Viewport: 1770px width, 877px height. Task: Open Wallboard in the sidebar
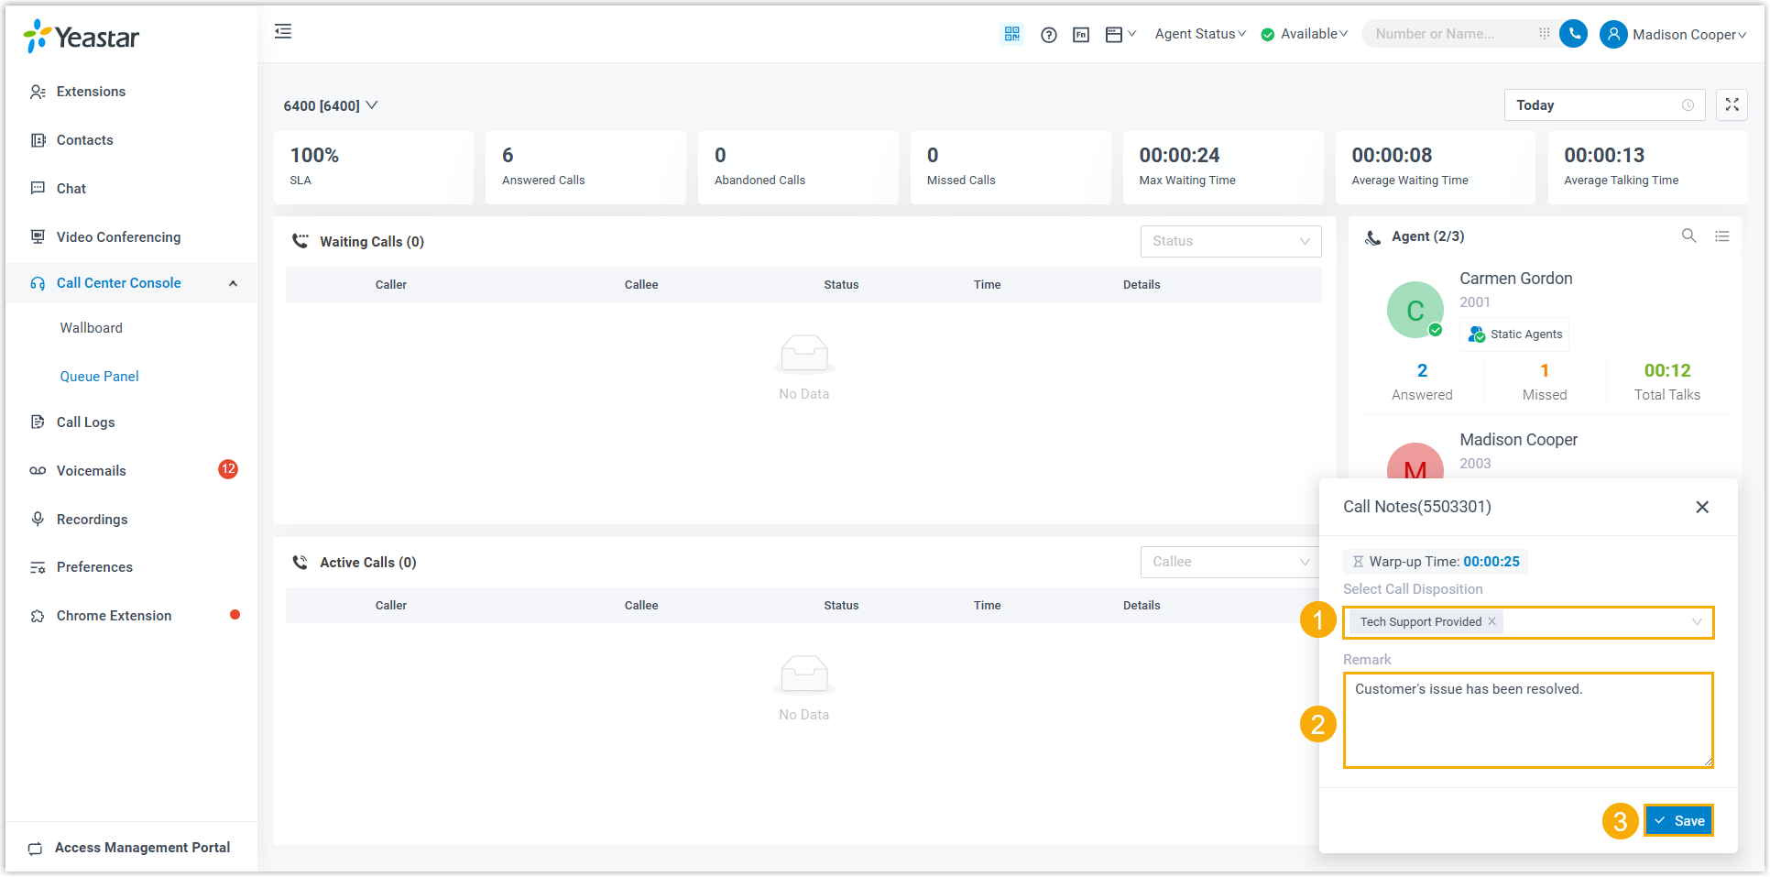(91, 328)
